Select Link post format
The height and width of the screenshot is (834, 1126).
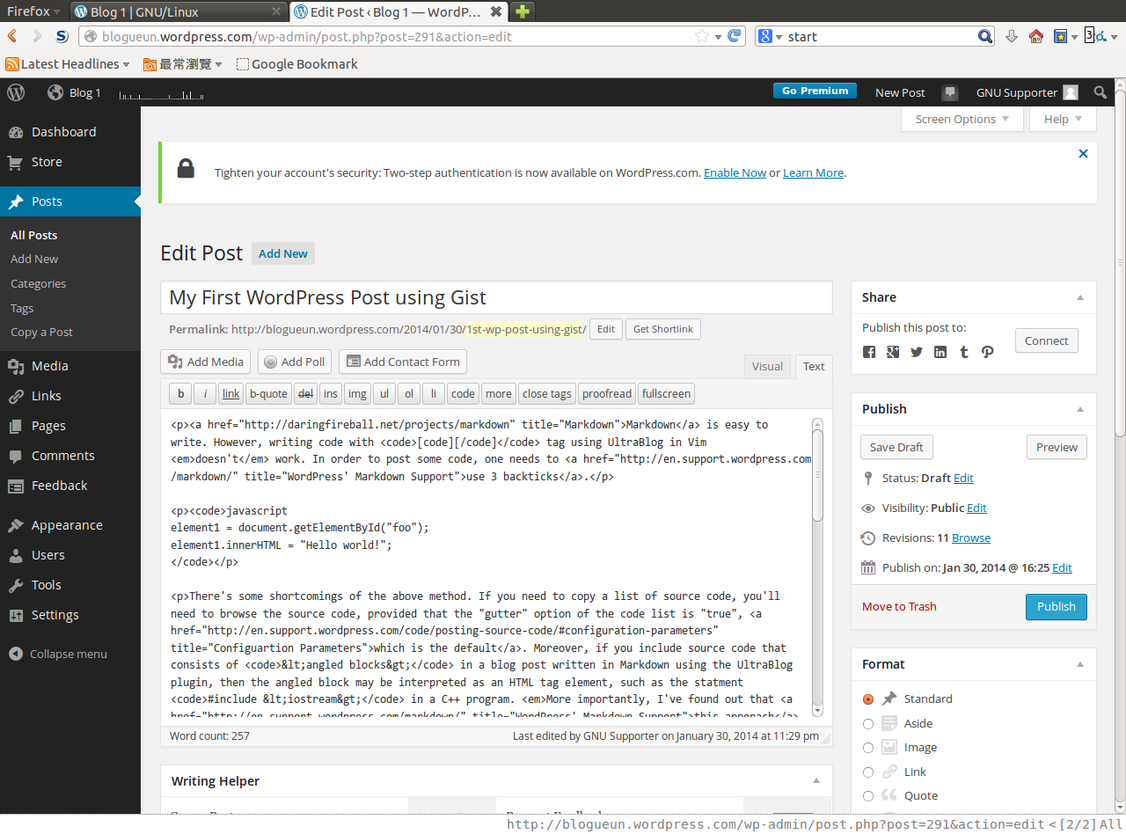868,772
